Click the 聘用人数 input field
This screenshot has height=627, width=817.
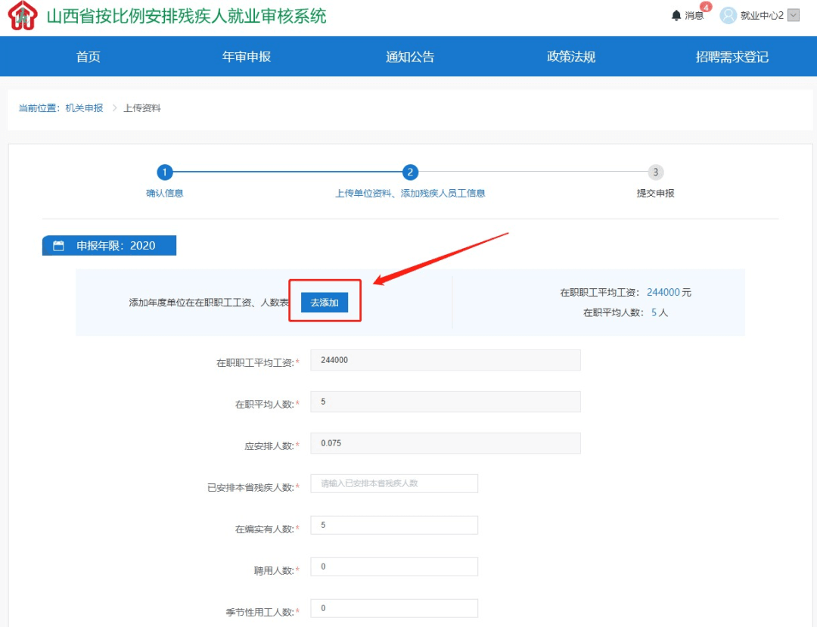tap(394, 566)
